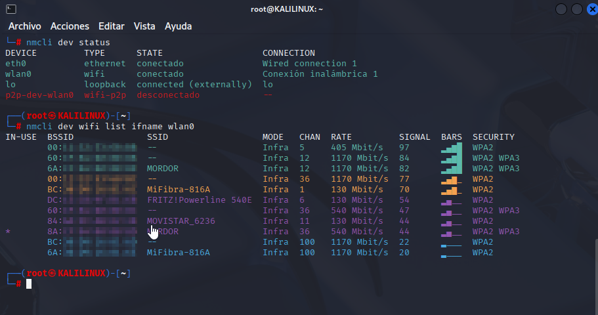Expand the Editar menu
This screenshot has width=598, height=315.
(111, 26)
